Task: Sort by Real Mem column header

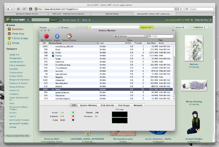Action: coord(151,43)
